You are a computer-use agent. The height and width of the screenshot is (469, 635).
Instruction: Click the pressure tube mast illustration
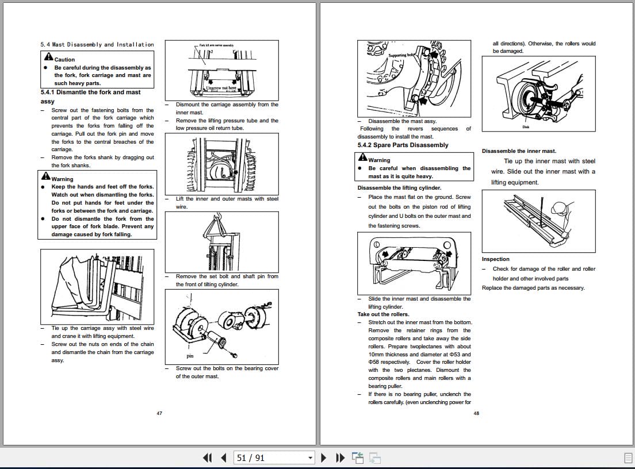click(222, 164)
